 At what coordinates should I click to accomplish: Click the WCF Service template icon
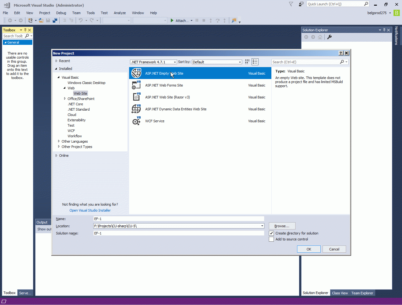[136, 121]
